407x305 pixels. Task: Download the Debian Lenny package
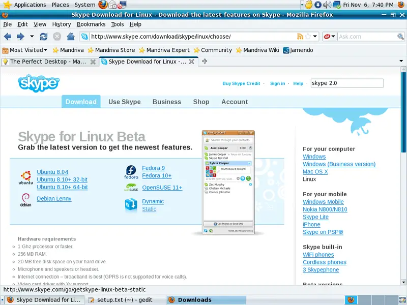(x=54, y=198)
